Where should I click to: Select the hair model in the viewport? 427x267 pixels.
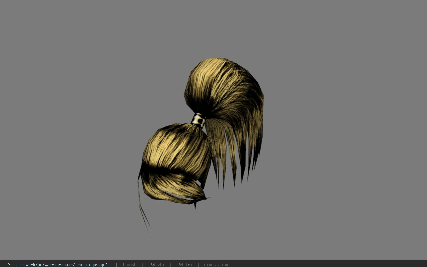coord(201,147)
